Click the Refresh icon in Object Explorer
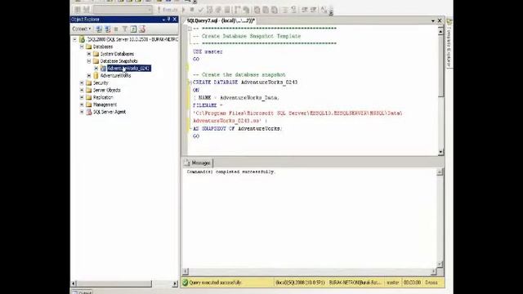Viewport: 523px width, 294px height. [x=133, y=29]
